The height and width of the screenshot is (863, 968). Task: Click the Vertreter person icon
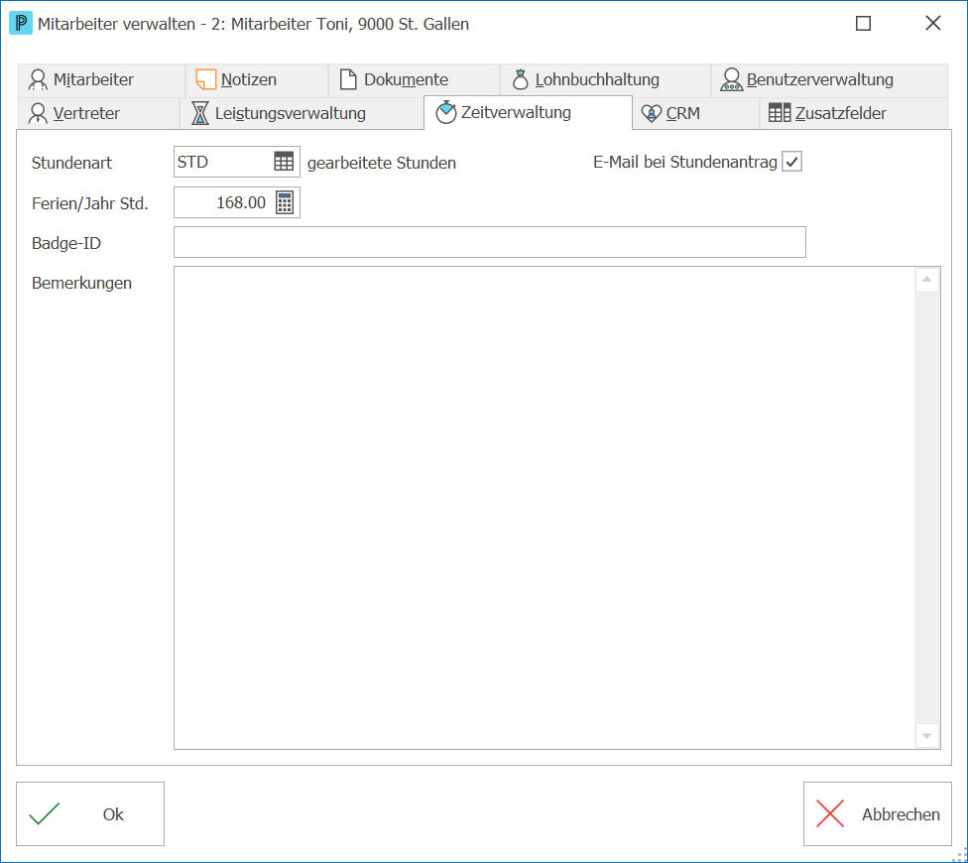point(38,113)
